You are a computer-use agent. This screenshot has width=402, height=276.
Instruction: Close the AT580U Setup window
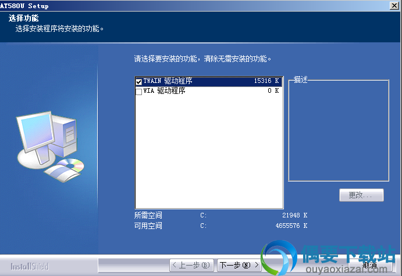point(394,6)
